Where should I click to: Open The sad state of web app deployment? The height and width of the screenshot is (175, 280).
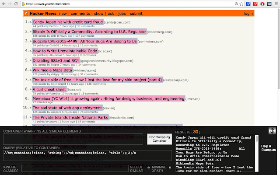tap(67, 108)
